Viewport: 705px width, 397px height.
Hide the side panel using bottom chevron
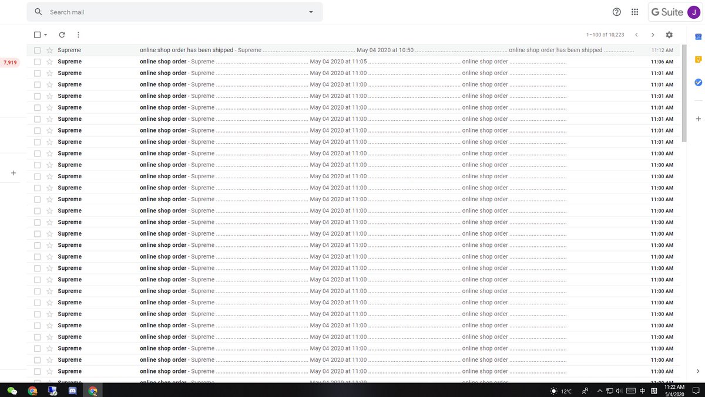(698, 371)
